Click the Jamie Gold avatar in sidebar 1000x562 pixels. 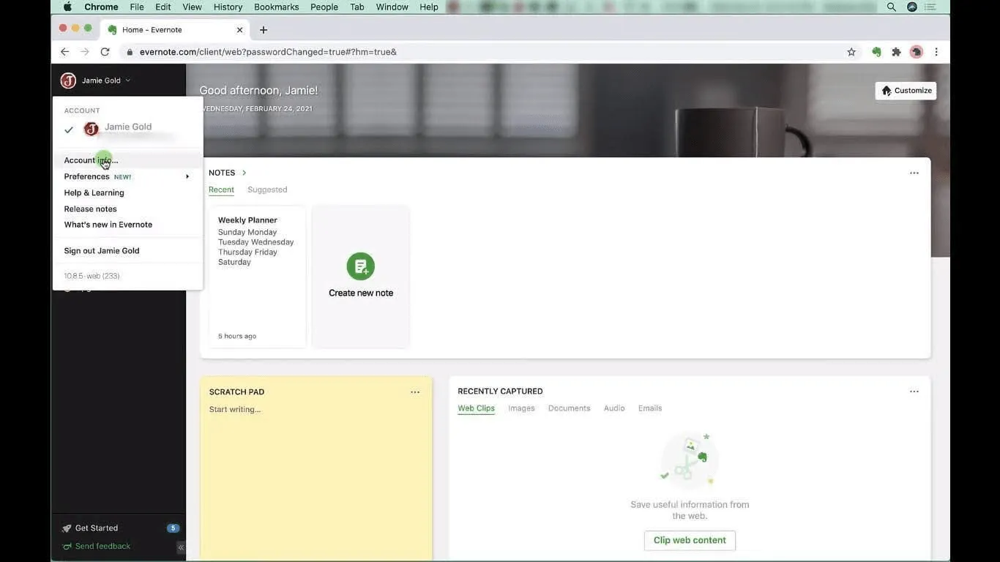[x=68, y=80]
